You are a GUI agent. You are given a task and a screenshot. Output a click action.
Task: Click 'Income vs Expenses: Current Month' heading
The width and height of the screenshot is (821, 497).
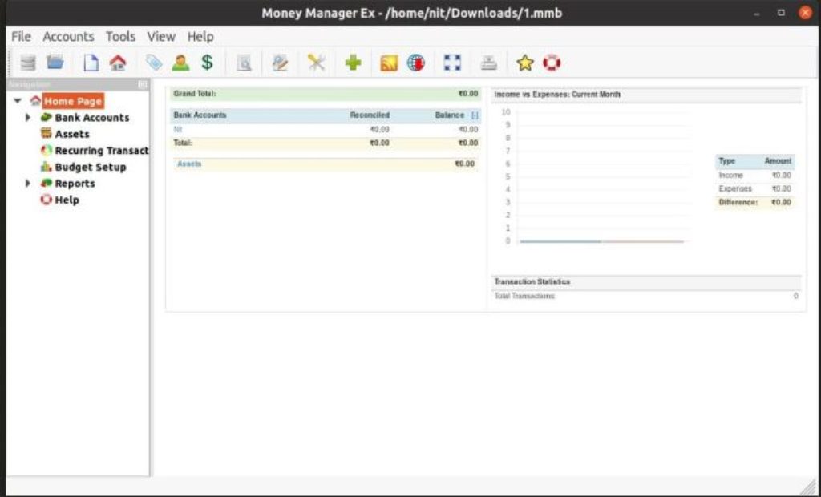click(x=557, y=95)
